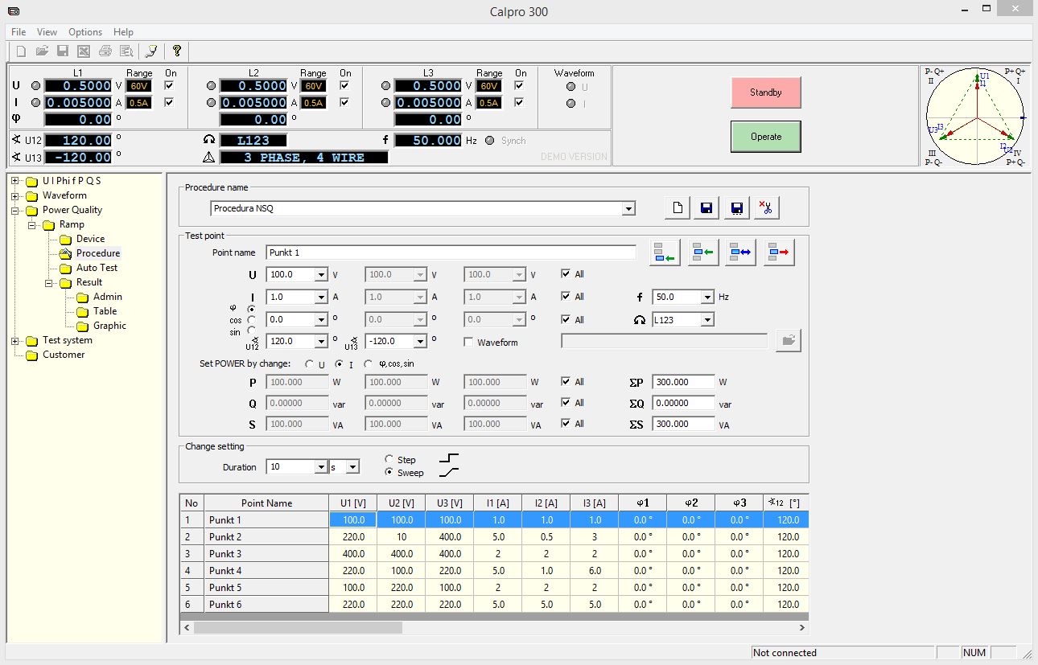The width and height of the screenshot is (1038, 665).
Task: Select Auto Test in the tree
Action: (x=97, y=268)
